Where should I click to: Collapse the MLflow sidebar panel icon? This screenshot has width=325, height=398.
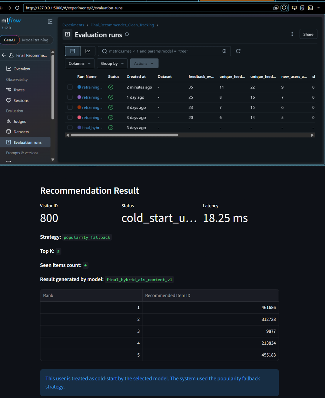point(50,21)
